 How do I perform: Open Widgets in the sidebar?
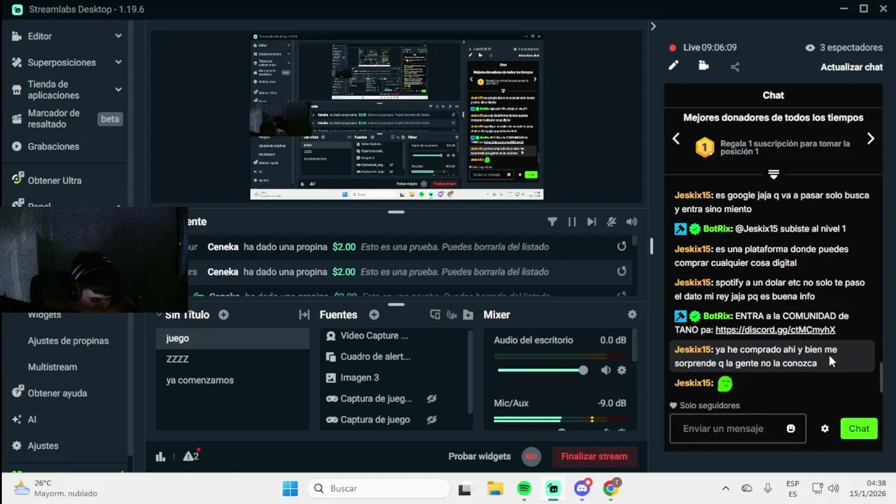(44, 315)
